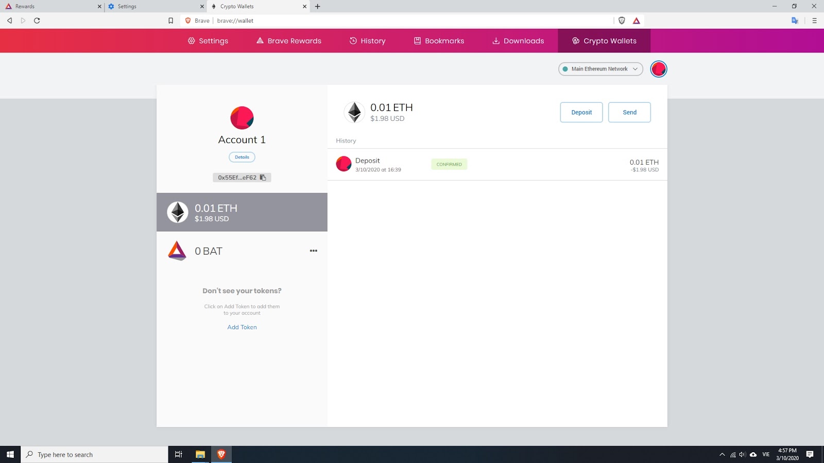Screen dimensions: 824x463
Task: Click the Brave Shields icon in address bar
Action: [x=621, y=21]
